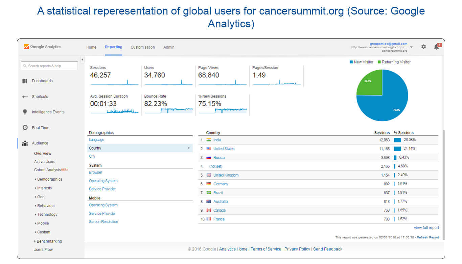Open the Admin tab
Viewport: 462px width, 264px height.
pos(169,47)
